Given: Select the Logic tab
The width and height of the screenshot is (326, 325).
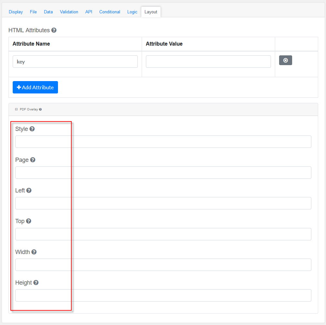Looking at the screenshot, I should coord(132,12).
